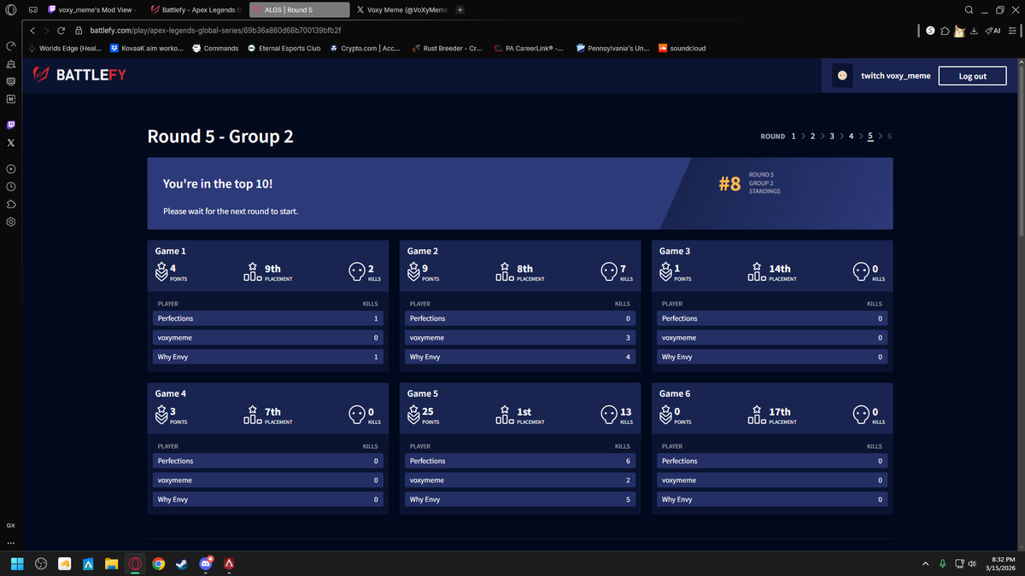Go to Round 4 in round navigation
This screenshot has height=576, width=1025.
pyautogui.click(x=851, y=137)
